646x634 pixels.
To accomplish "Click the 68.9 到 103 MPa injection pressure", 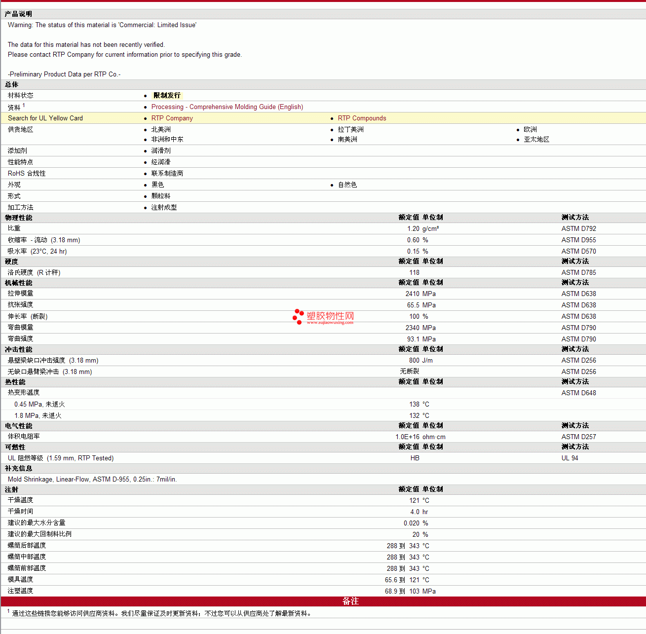I will click(x=410, y=592).
